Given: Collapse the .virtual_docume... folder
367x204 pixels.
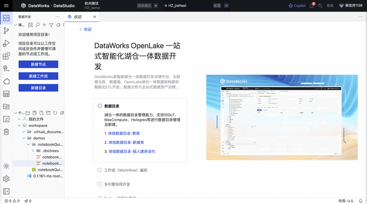Looking at the screenshot, I should point(24,132).
